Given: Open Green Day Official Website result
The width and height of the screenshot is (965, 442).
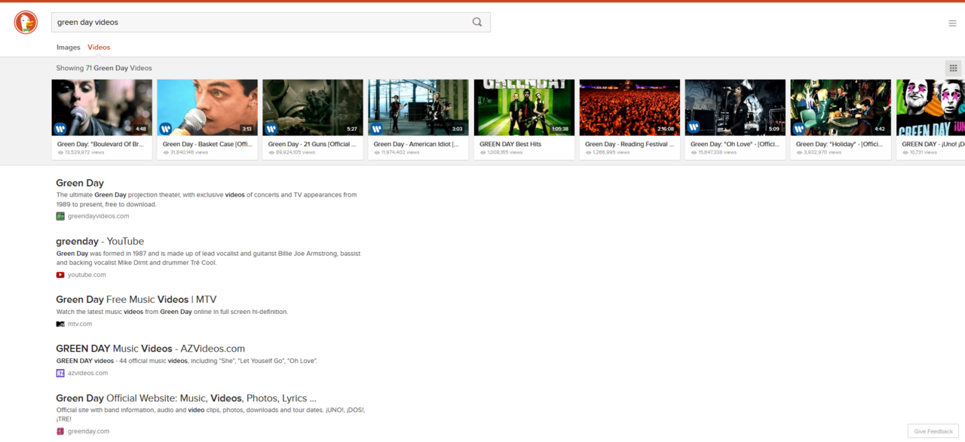Looking at the screenshot, I should pyautogui.click(x=186, y=398).
